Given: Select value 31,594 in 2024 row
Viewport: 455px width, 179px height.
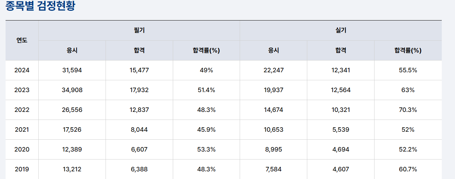Looking at the screenshot, I should (72, 70).
